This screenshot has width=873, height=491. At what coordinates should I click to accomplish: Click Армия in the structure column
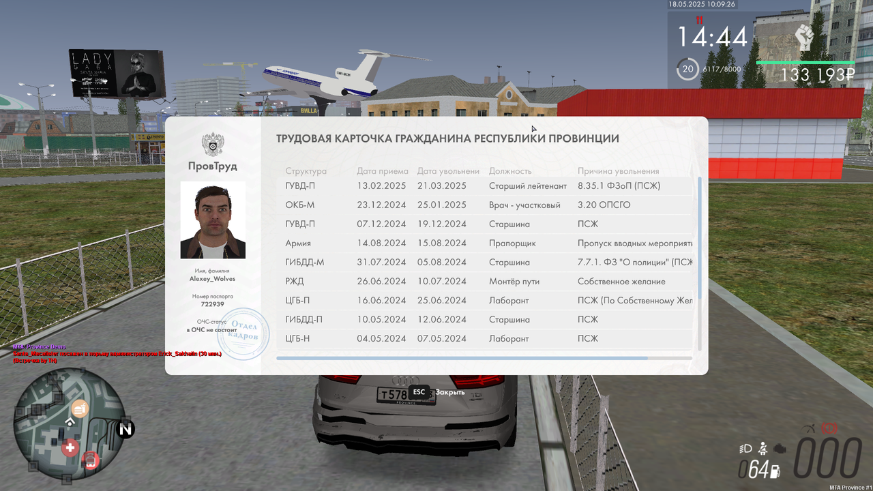pyautogui.click(x=298, y=243)
